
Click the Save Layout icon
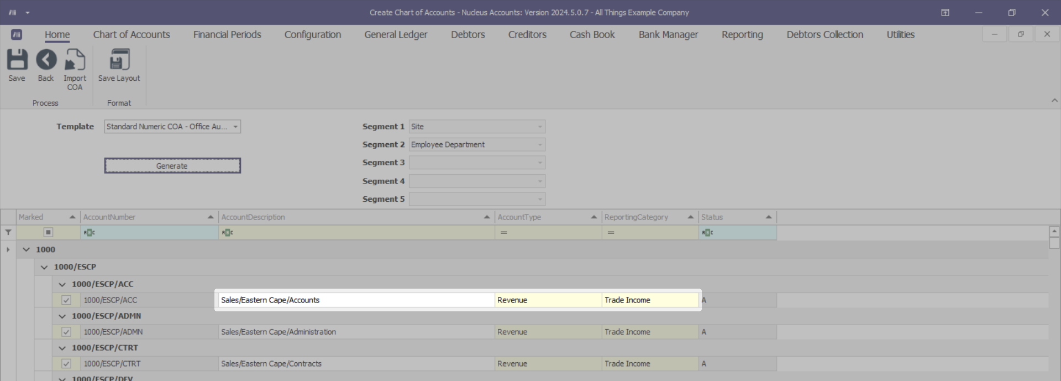point(119,59)
